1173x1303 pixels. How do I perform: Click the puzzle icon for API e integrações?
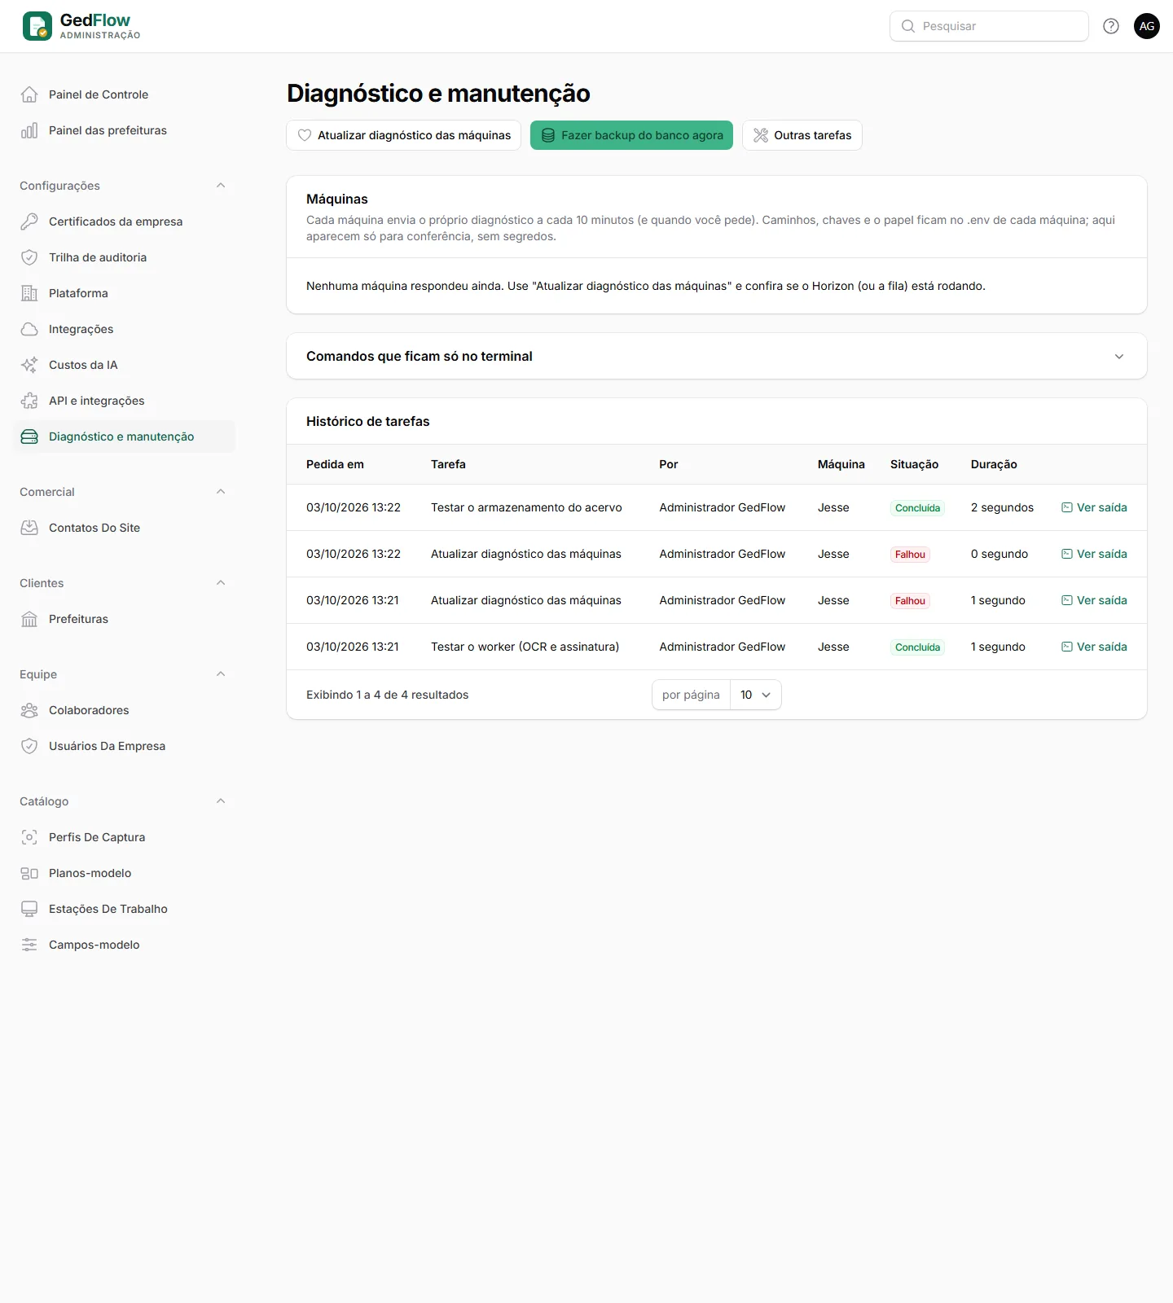point(29,401)
